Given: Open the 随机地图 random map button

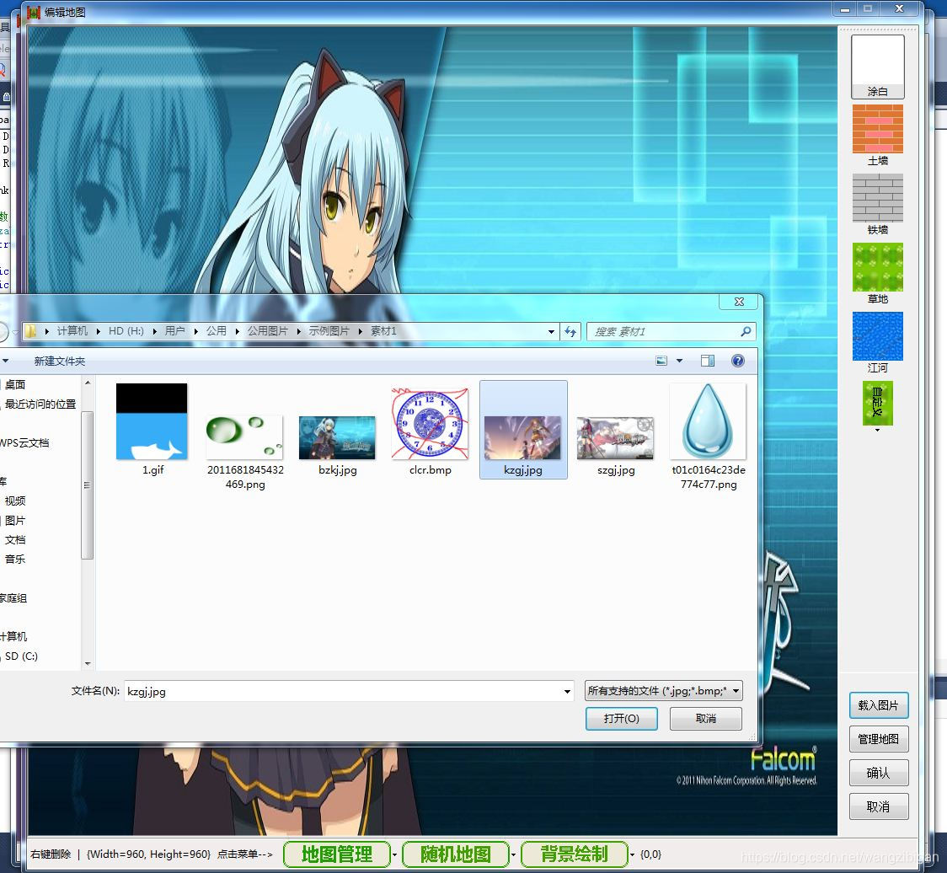Looking at the screenshot, I should click(455, 854).
